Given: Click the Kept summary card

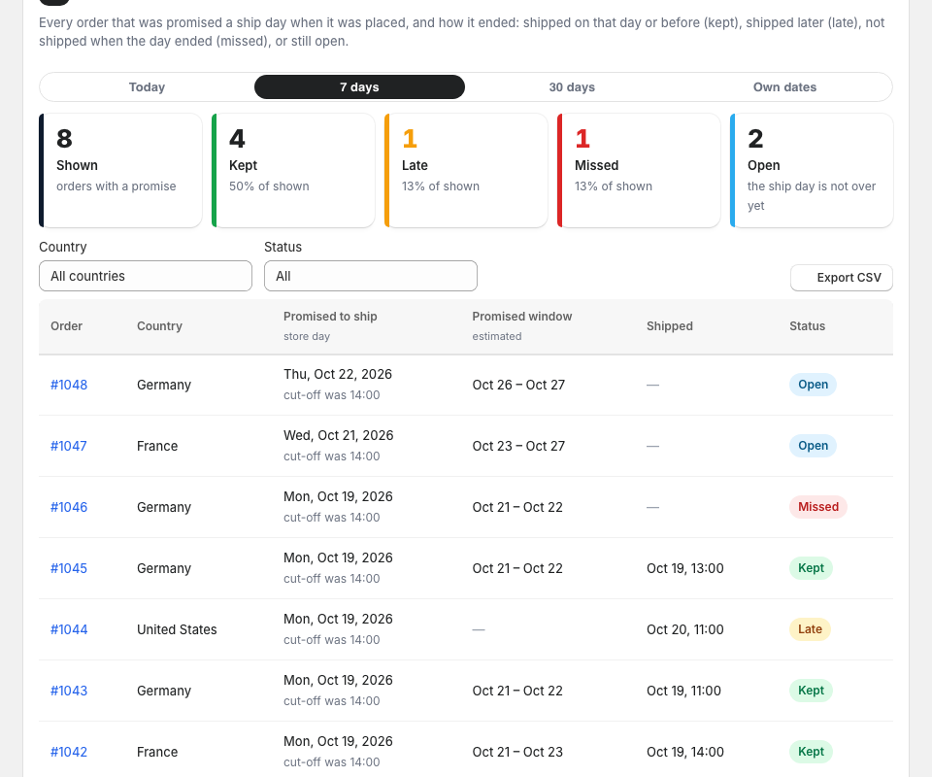Looking at the screenshot, I should click(x=293, y=171).
